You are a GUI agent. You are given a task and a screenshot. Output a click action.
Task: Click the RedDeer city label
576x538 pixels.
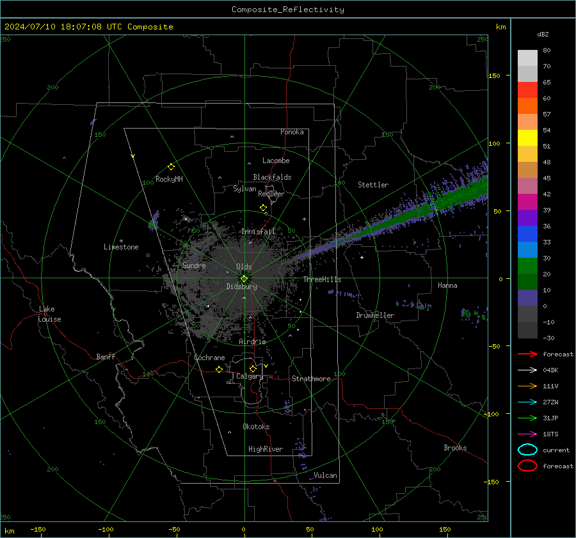[x=271, y=194]
